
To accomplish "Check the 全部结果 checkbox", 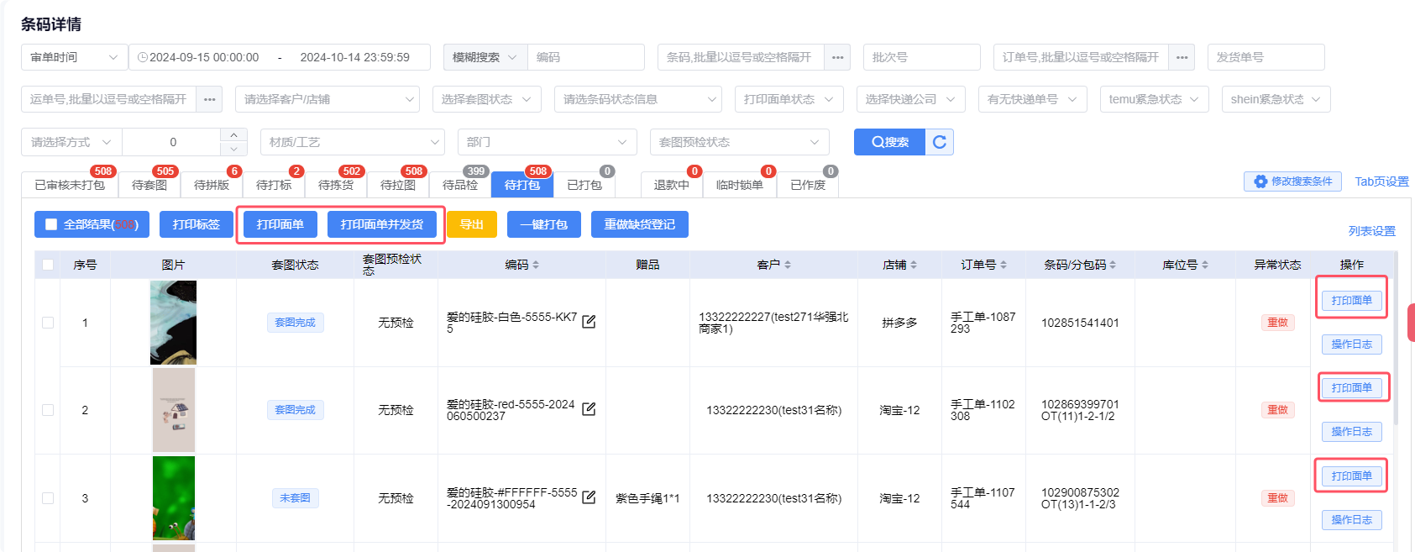I will click(51, 224).
